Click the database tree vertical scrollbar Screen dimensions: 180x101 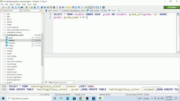tap(42, 50)
